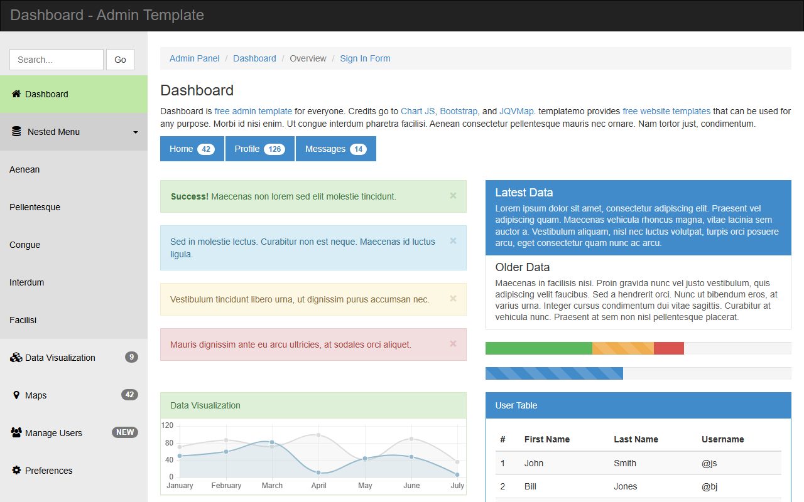804x502 pixels.
Task: Click the gear icon beside Preferences
Action: tap(17, 471)
